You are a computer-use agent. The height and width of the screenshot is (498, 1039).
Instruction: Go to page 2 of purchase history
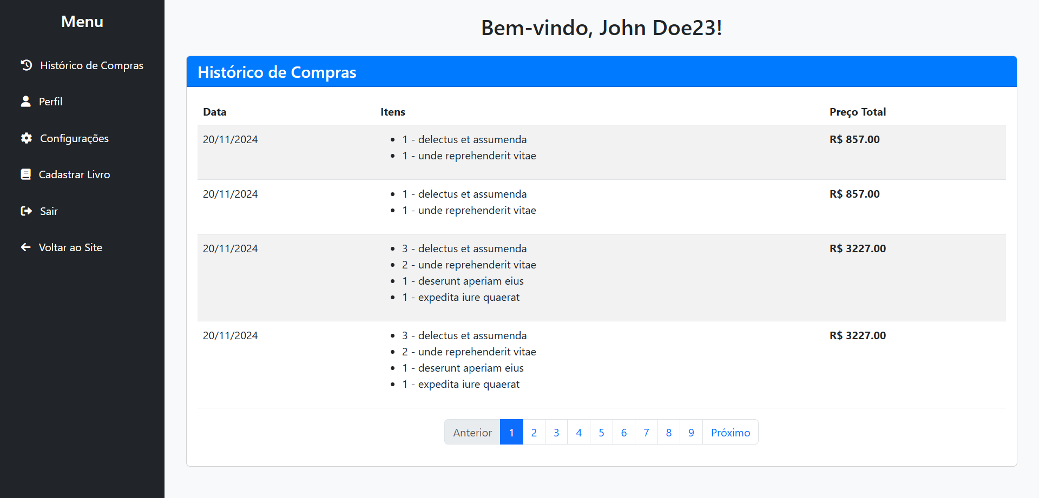click(x=534, y=432)
